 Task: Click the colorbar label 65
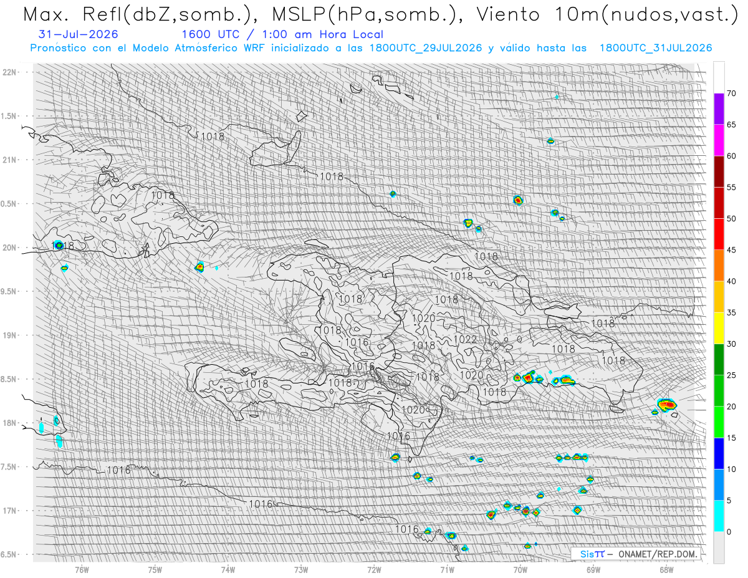coord(732,125)
